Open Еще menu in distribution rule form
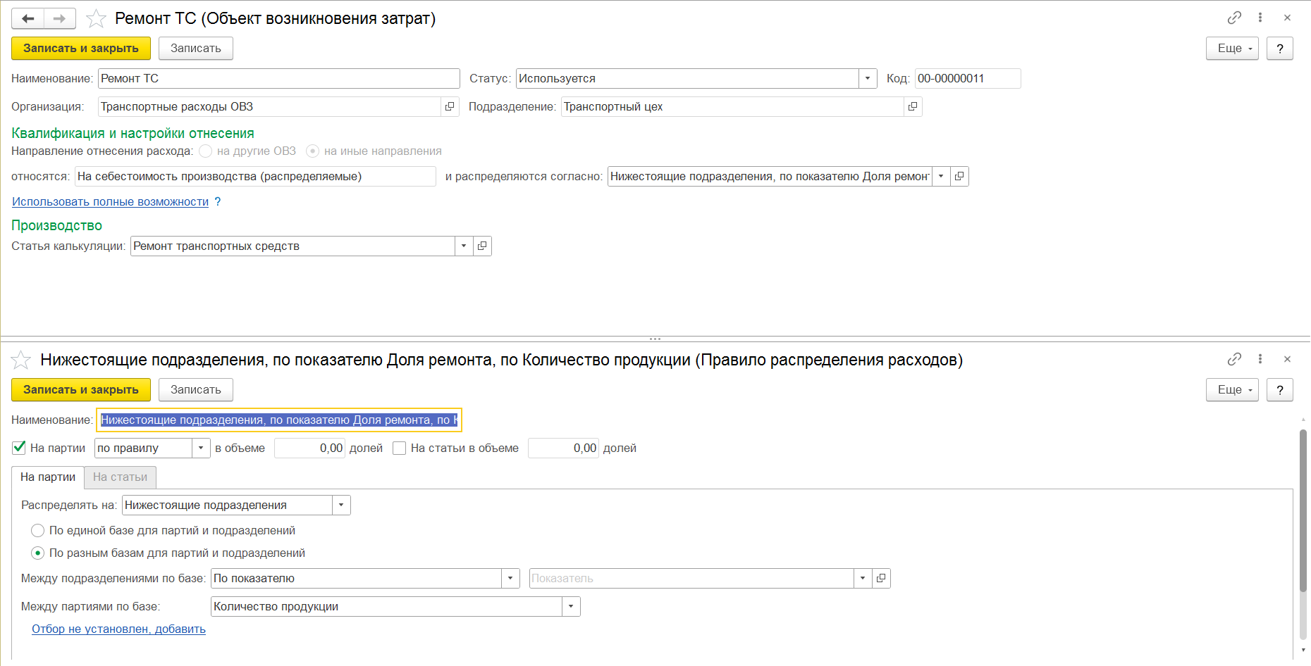The image size is (1311, 666). pyautogui.click(x=1232, y=389)
